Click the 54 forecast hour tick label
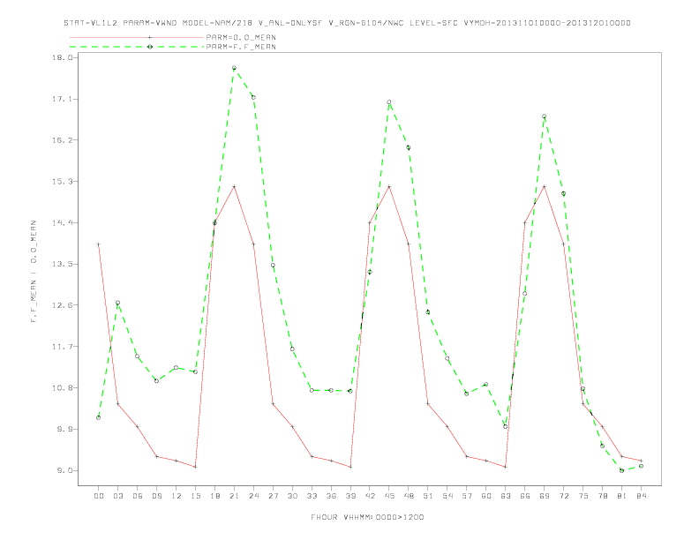The image size is (699, 540). click(447, 496)
